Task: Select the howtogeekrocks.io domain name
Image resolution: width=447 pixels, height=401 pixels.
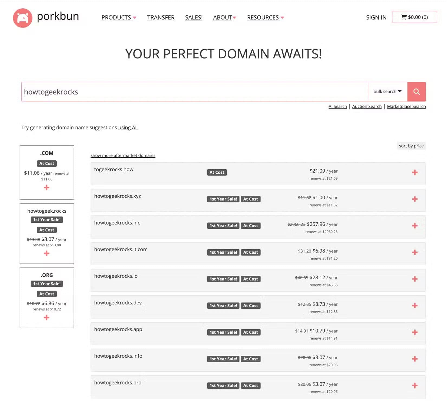Action: tap(116, 276)
